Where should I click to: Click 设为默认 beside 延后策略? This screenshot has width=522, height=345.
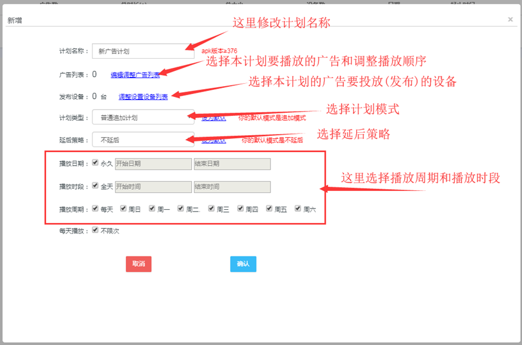(214, 140)
